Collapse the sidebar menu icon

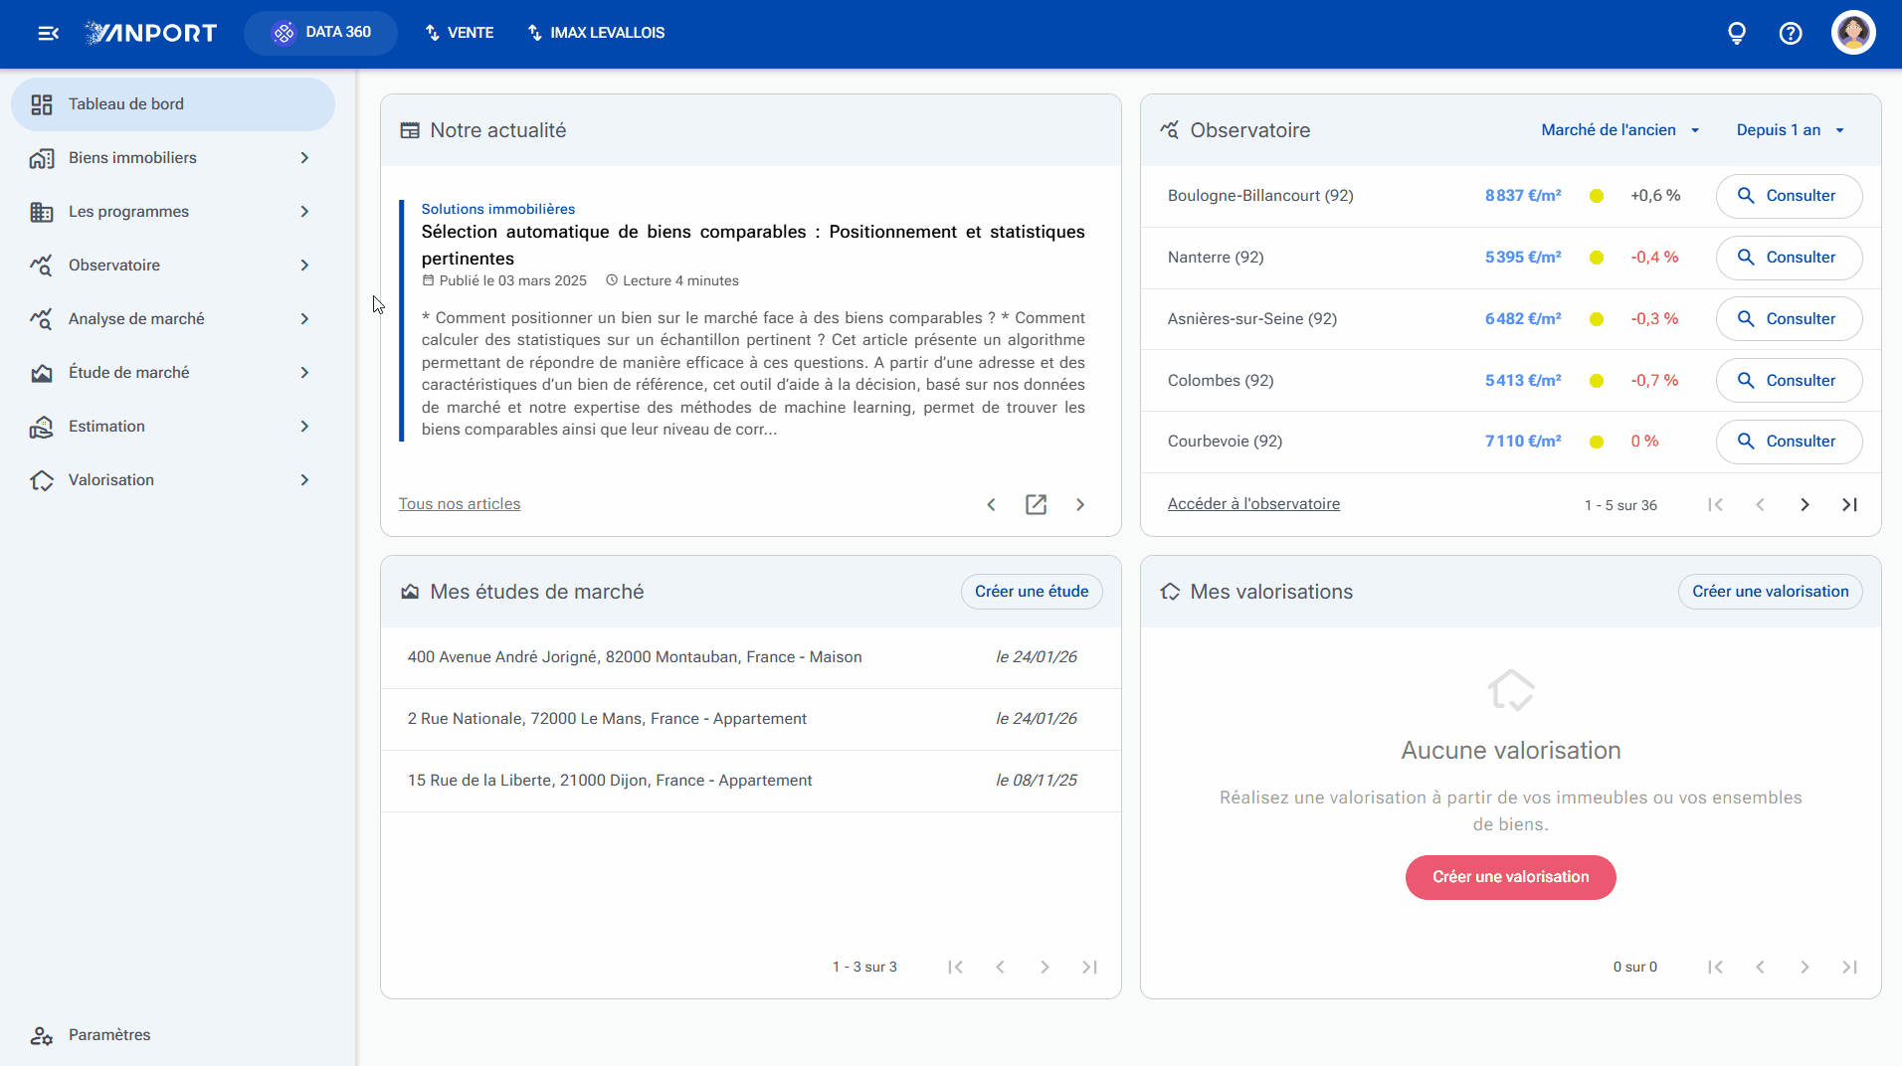48,33
